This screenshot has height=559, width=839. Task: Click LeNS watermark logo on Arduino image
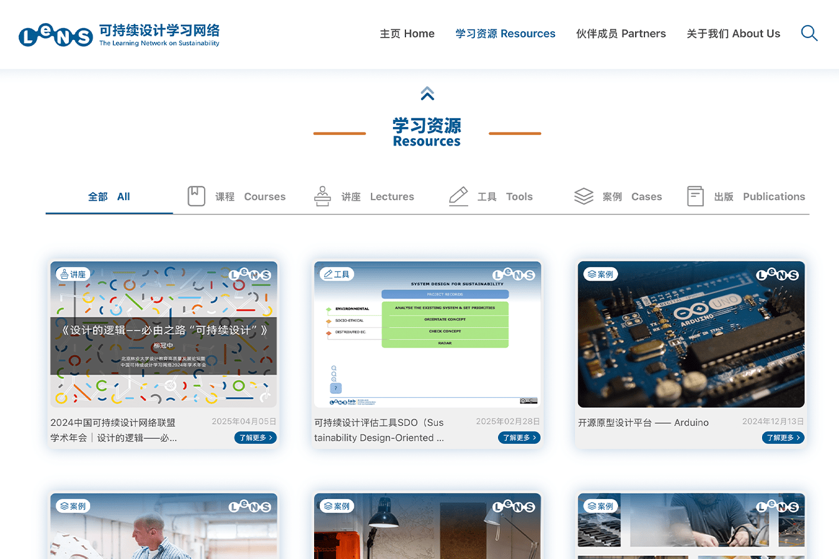click(x=778, y=274)
